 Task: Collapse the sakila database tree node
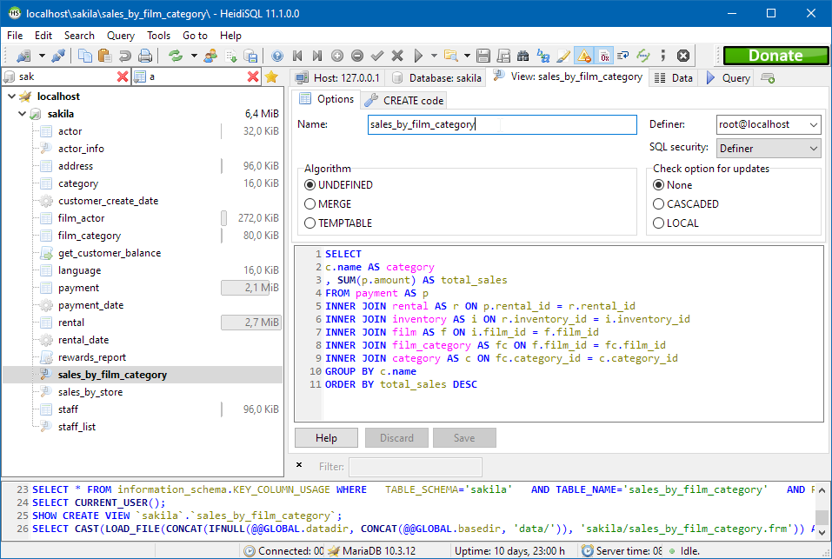(x=22, y=113)
